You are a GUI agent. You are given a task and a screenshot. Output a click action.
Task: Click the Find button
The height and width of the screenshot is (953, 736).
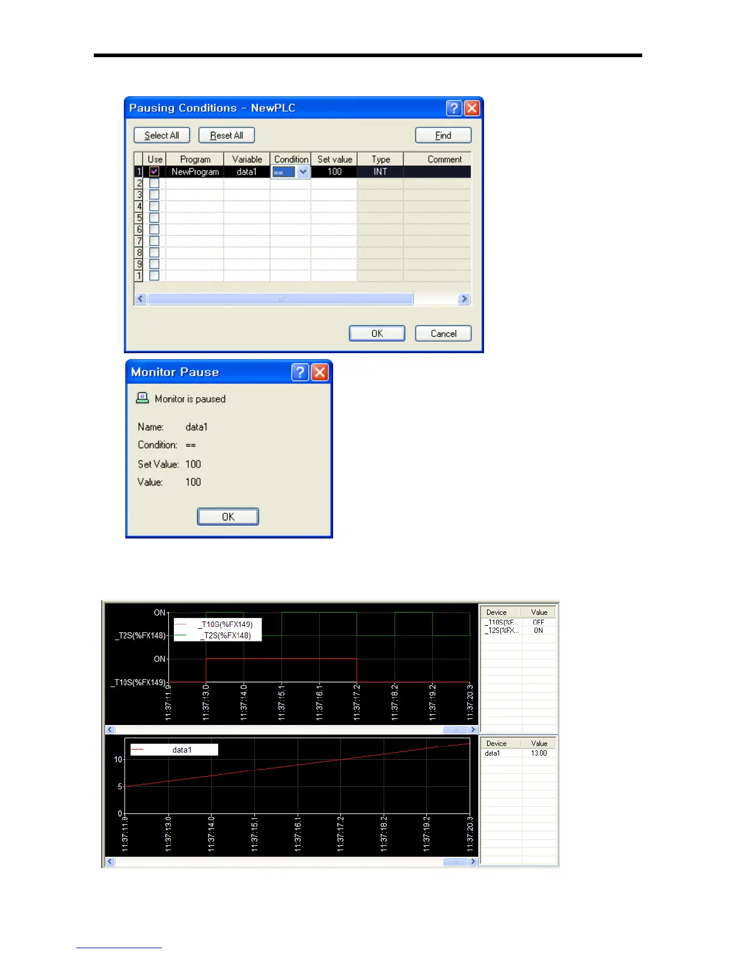click(x=443, y=135)
